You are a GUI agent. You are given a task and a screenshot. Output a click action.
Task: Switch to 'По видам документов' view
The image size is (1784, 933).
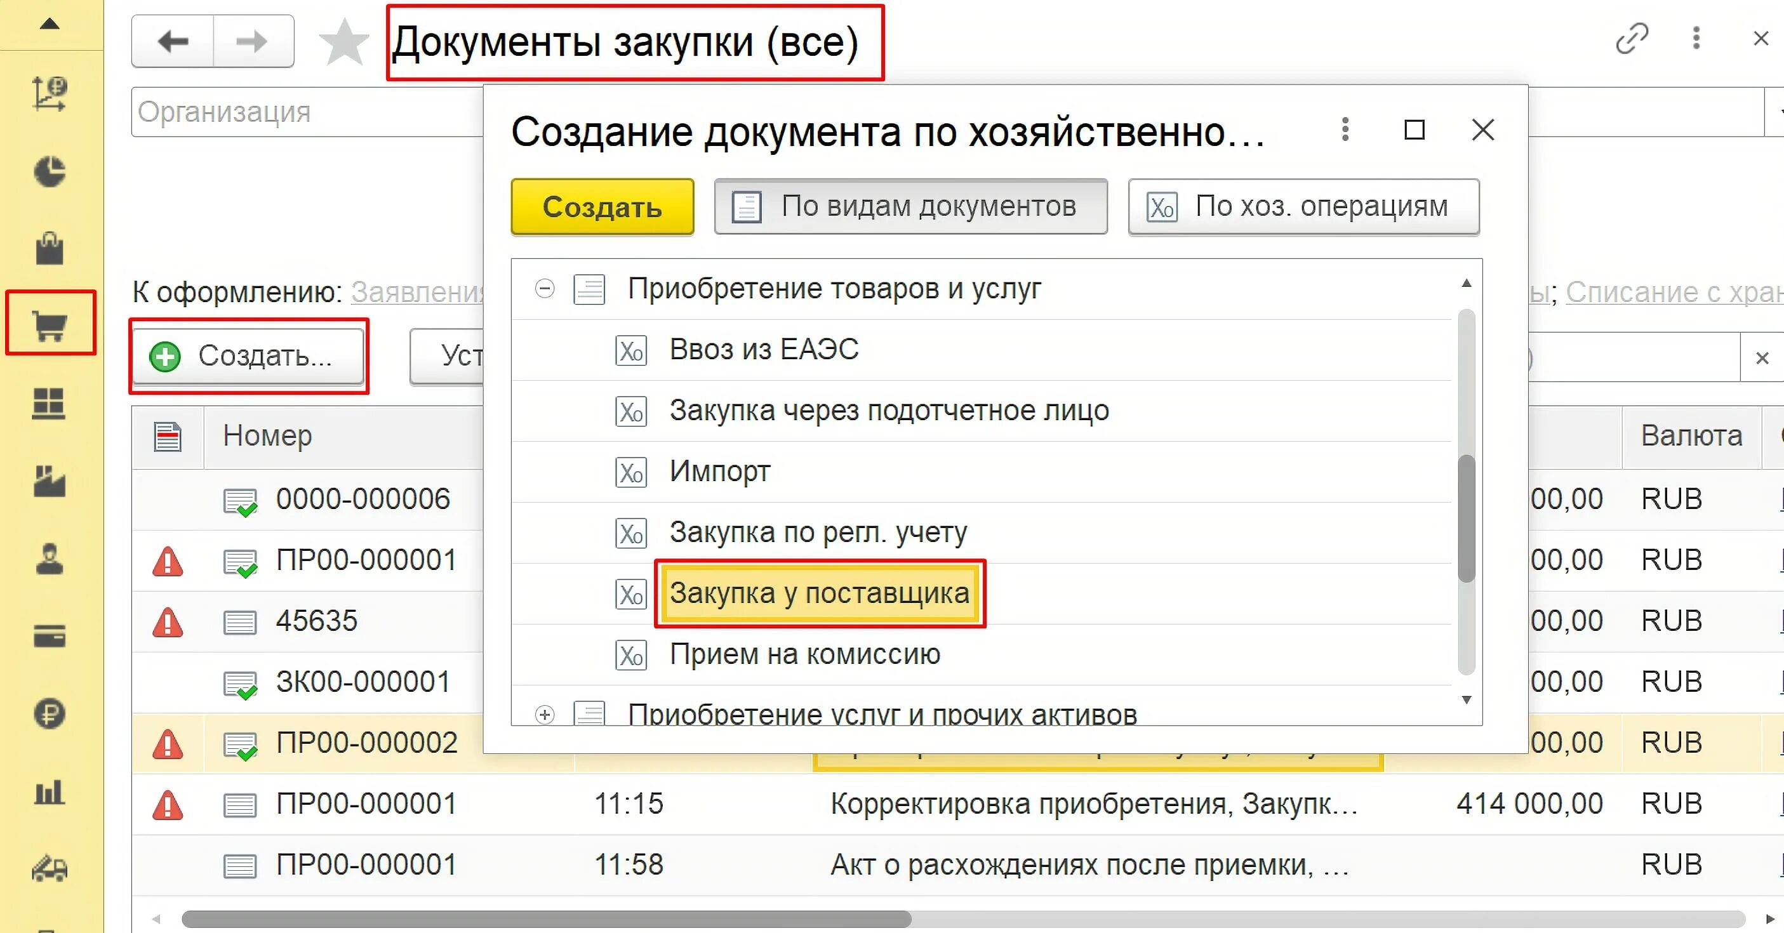click(x=910, y=206)
